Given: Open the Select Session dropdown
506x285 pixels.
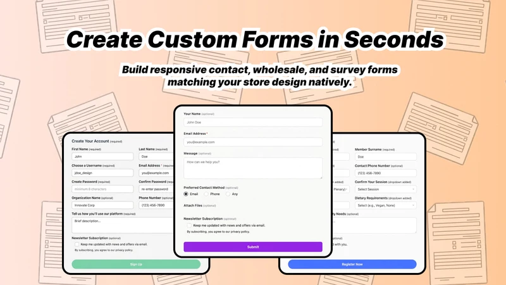Looking at the screenshot, I should click(385, 189).
